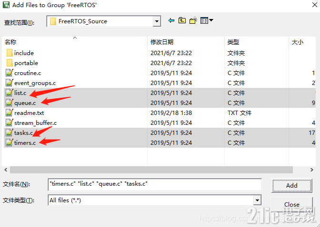Select queue.c file name

click(25, 103)
